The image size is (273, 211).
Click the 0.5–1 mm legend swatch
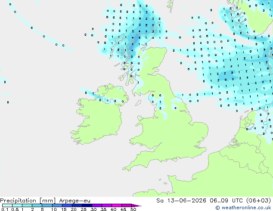click(17, 205)
